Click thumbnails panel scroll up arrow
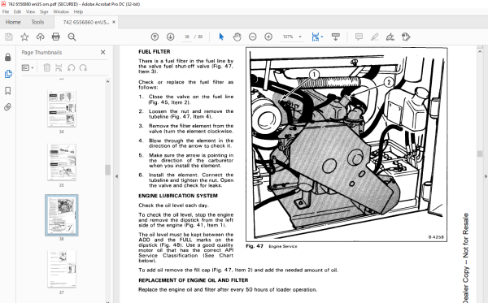The width and height of the screenshot is (488, 303). (107, 81)
